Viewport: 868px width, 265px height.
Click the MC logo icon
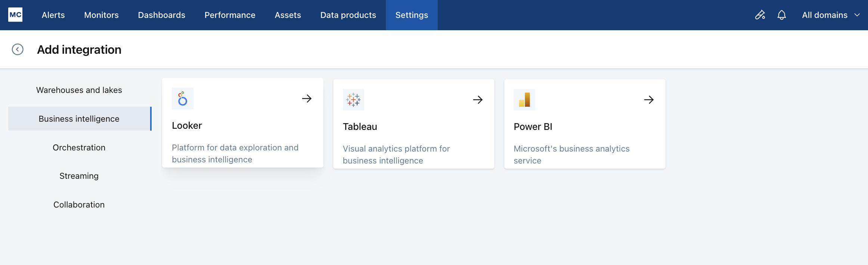(15, 15)
